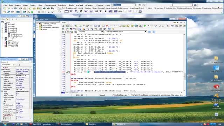Open the Project menu
The width and height of the screenshot is (224, 126).
[33, 5]
